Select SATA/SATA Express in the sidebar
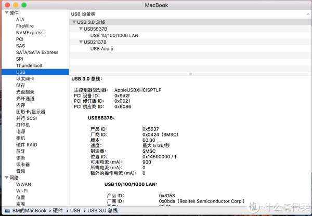 pyautogui.click(x=37, y=52)
